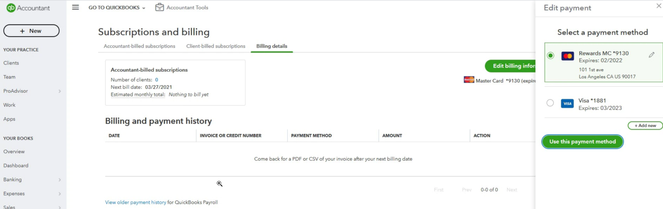This screenshot has height=209, width=663.
Task: Click the Mastercard badge beside Rewards MC *9130
Action: pyautogui.click(x=568, y=56)
